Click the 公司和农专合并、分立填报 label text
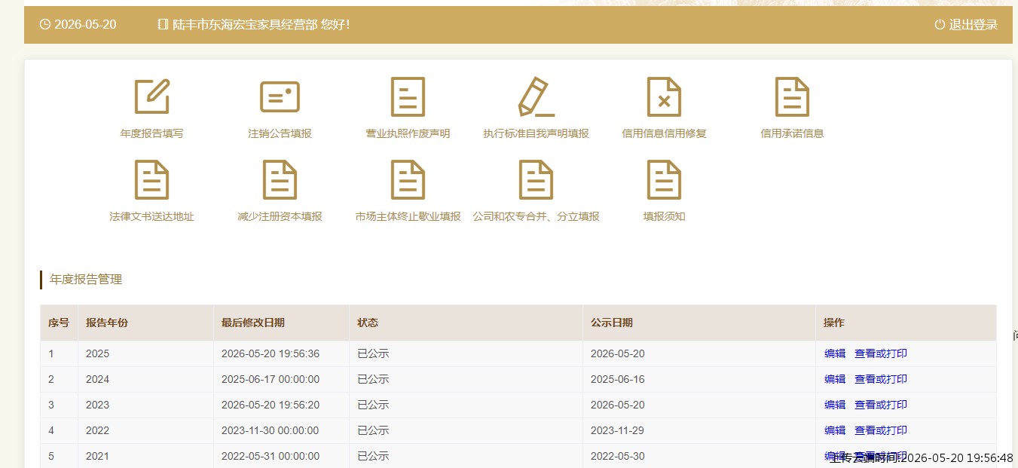Image resolution: width=1018 pixels, height=468 pixels. tap(536, 216)
